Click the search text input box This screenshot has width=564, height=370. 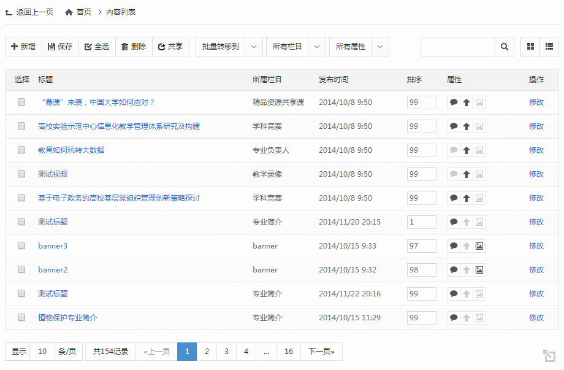pos(457,47)
